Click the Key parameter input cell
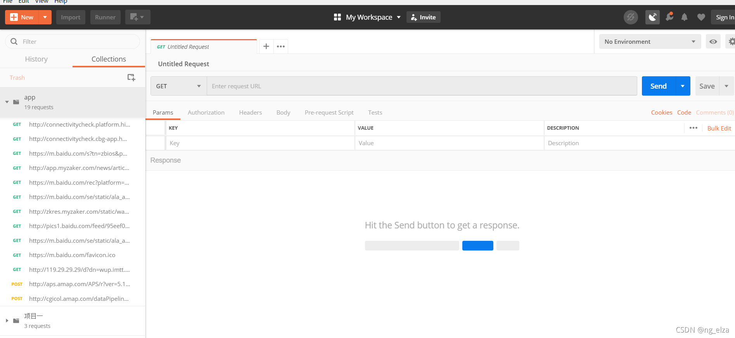The height and width of the screenshot is (338, 735). [x=260, y=143]
